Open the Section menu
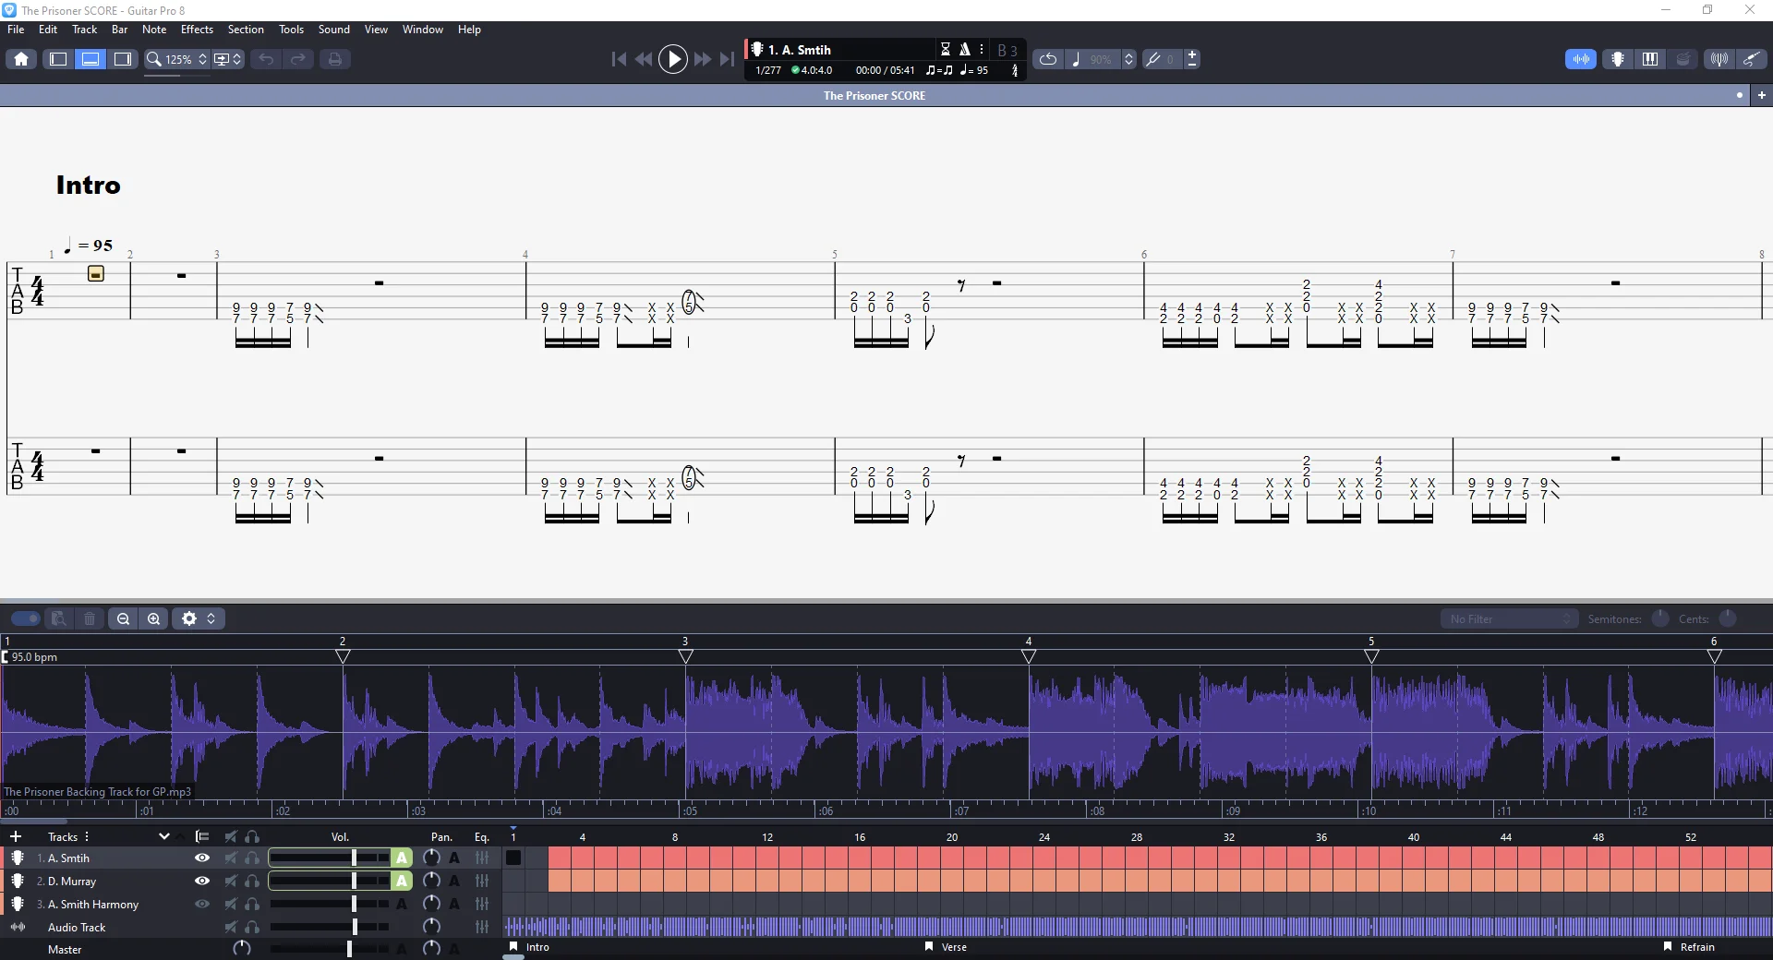The image size is (1773, 960). coord(246,30)
